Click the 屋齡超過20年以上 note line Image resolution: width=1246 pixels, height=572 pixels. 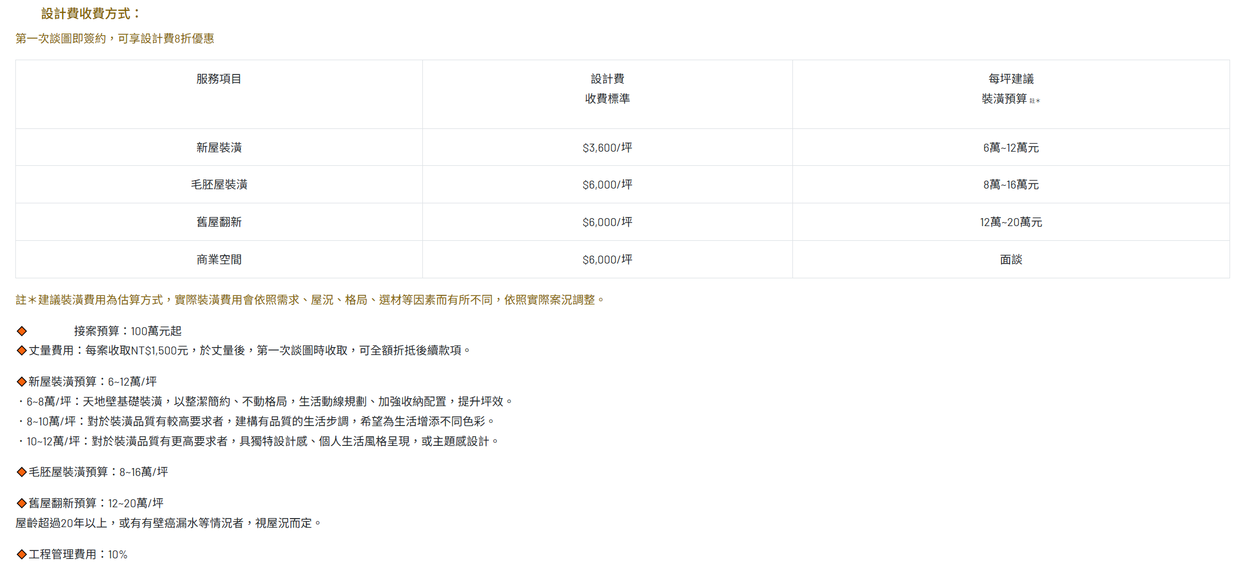[169, 523]
